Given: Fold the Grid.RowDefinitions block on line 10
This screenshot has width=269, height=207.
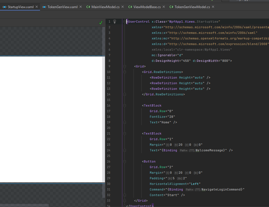Looking at the screenshot, I should (125, 72).
